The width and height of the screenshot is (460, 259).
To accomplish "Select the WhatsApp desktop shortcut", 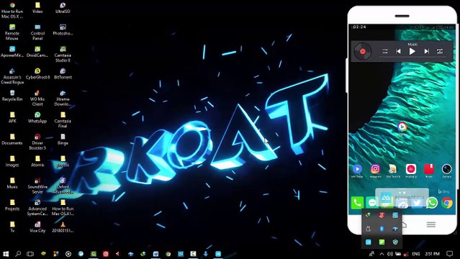I will click(37, 117).
